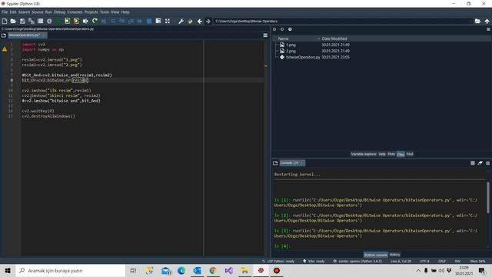The image size is (492, 277).
Task: Browse tabs icon in editor
Action: [x=4, y=35]
